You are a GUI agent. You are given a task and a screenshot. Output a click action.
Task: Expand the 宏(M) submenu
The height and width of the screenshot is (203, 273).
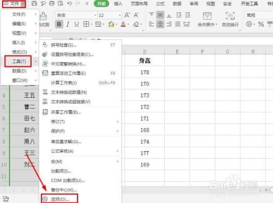(x=80, y=162)
